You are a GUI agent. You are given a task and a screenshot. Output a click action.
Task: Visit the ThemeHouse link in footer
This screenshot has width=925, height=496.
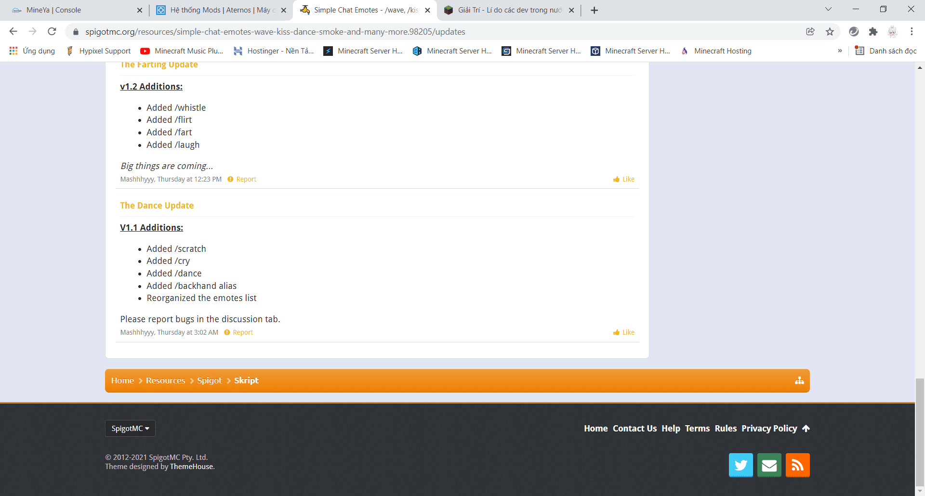(x=191, y=467)
